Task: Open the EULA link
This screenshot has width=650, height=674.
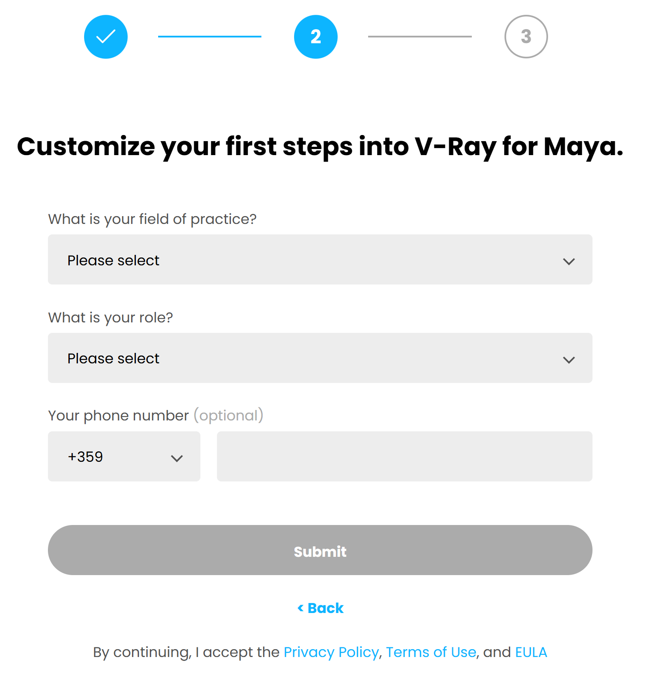Action: coord(531,652)
